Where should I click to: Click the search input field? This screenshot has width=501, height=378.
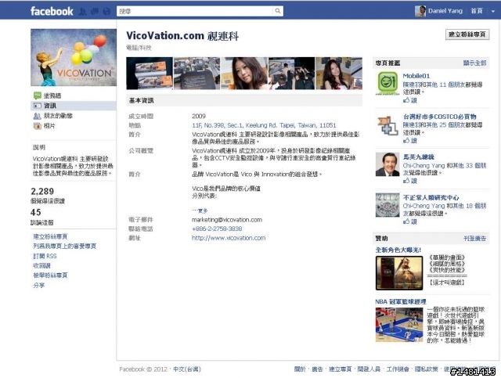tap(195, 11)
